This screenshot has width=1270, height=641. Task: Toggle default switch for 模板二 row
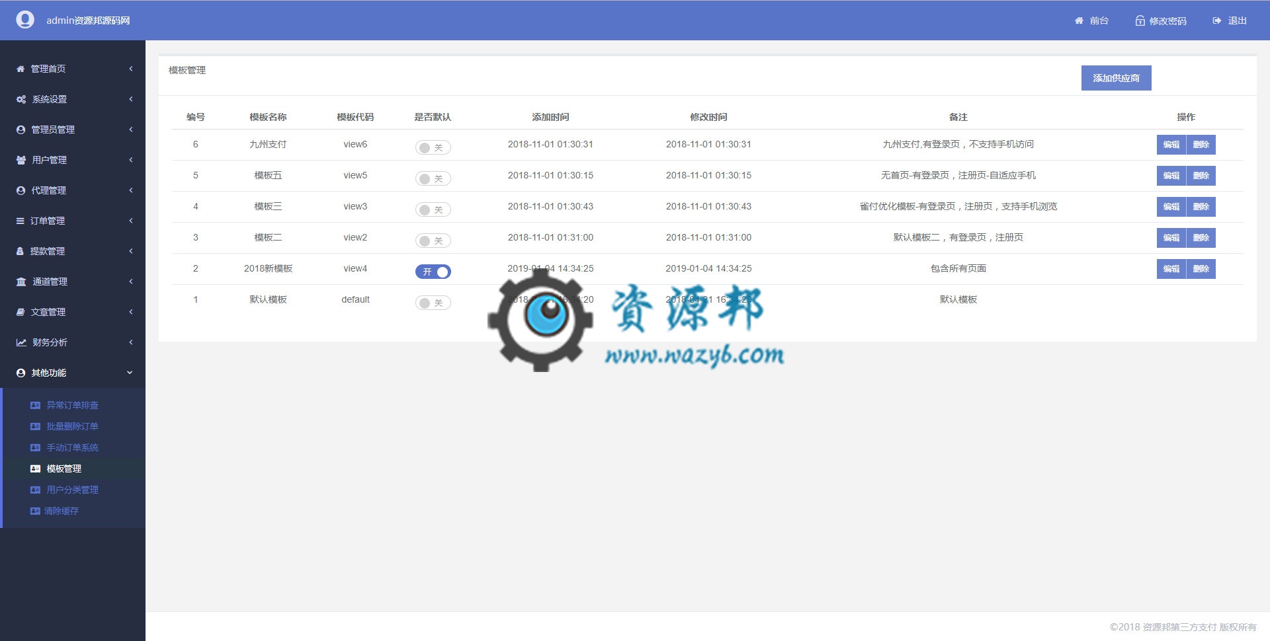[433, 241]
